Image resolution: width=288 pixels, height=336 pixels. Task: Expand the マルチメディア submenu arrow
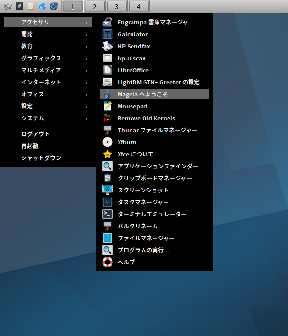pyautogui.click(x=86, y=71)
